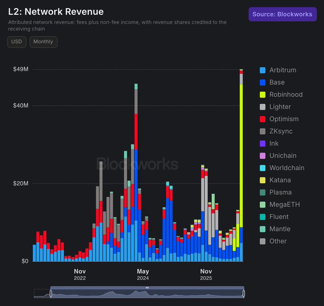
Task: Click the tall yellow-green Robinhood bar segment
Action: tap(241, 156)
